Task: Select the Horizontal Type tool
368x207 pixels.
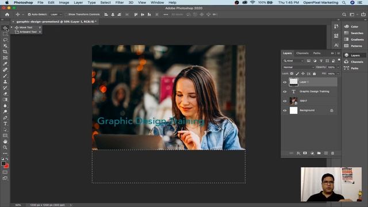Action: coord(5,124)
